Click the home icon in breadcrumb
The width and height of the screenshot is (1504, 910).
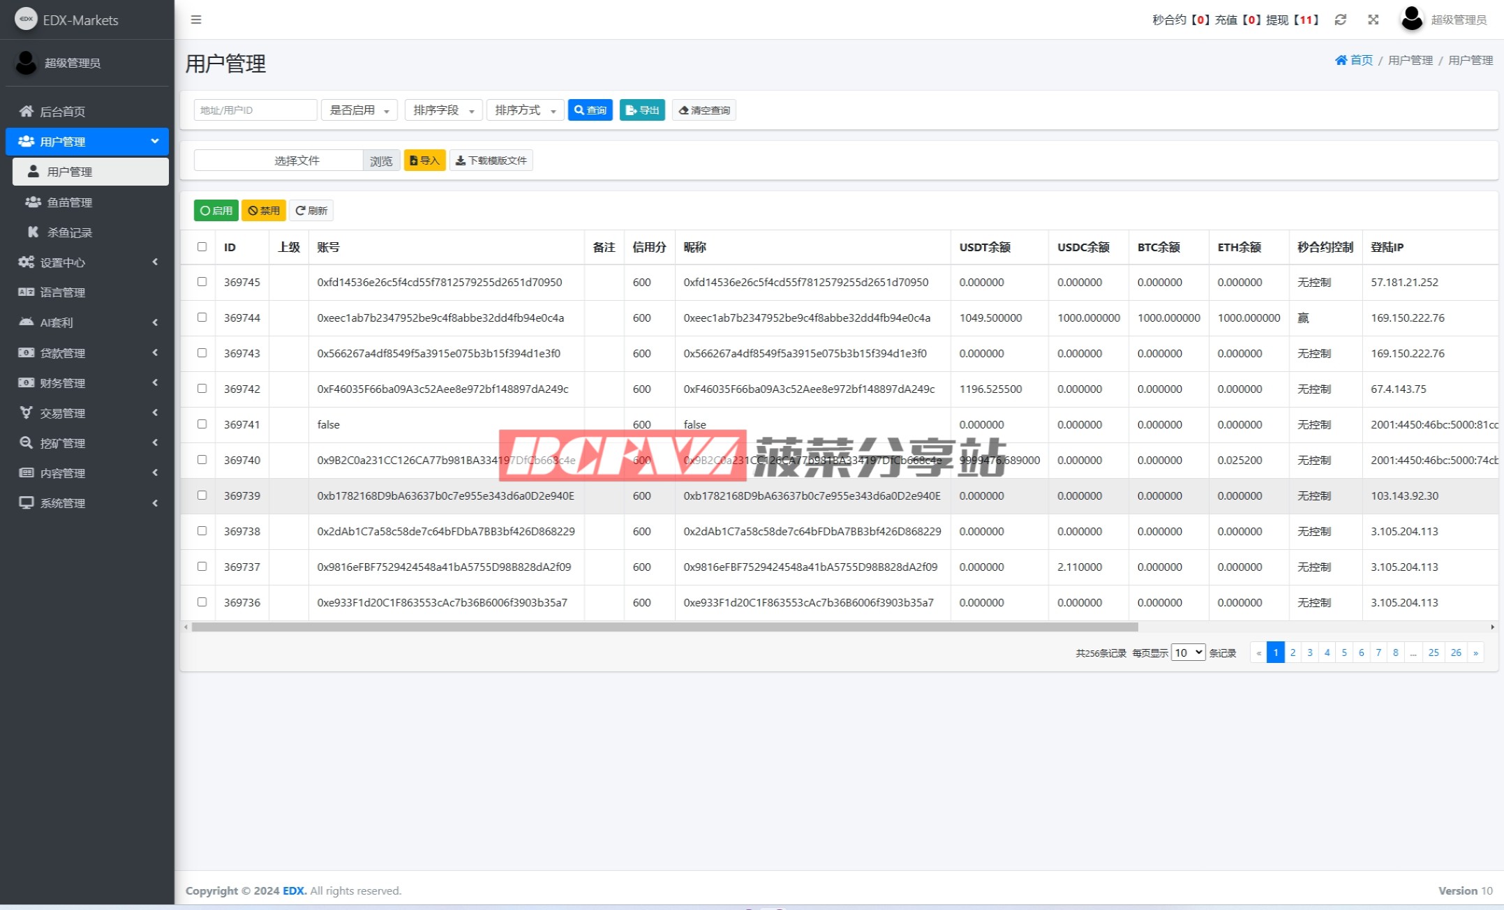coord(1341,60)
